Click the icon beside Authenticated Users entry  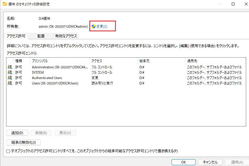click(10, 78)
